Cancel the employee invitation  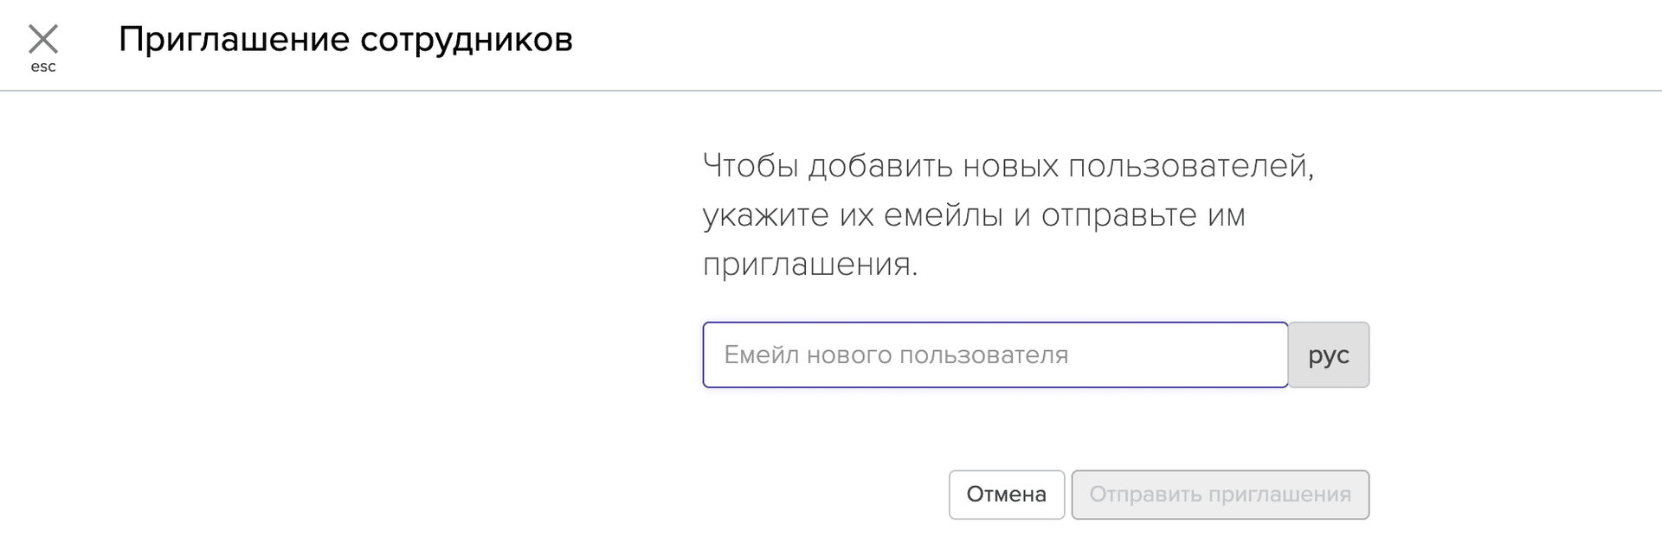click(x=1006, y=495)
